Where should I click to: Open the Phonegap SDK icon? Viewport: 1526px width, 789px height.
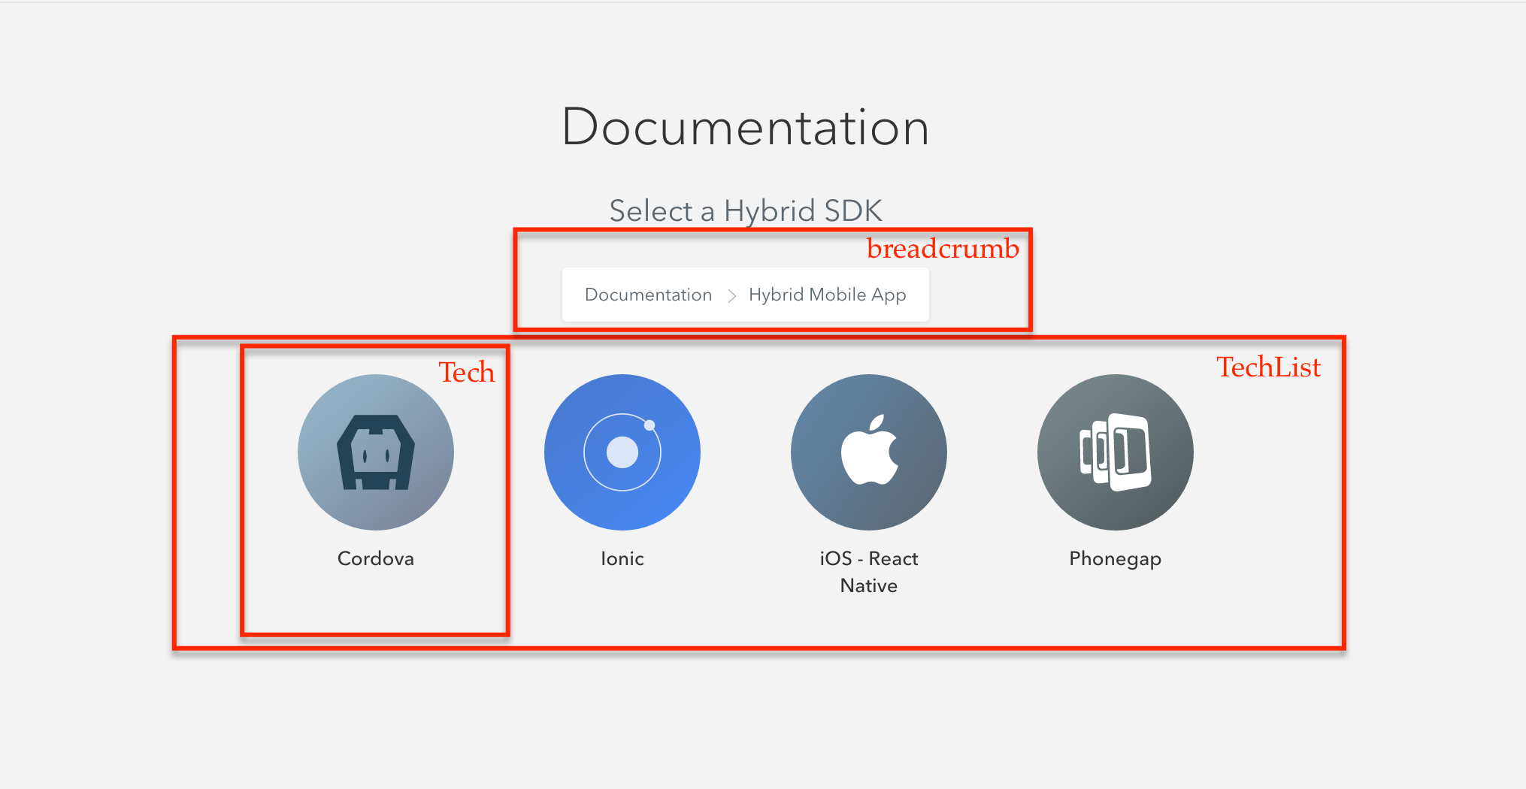[1116, 452]
